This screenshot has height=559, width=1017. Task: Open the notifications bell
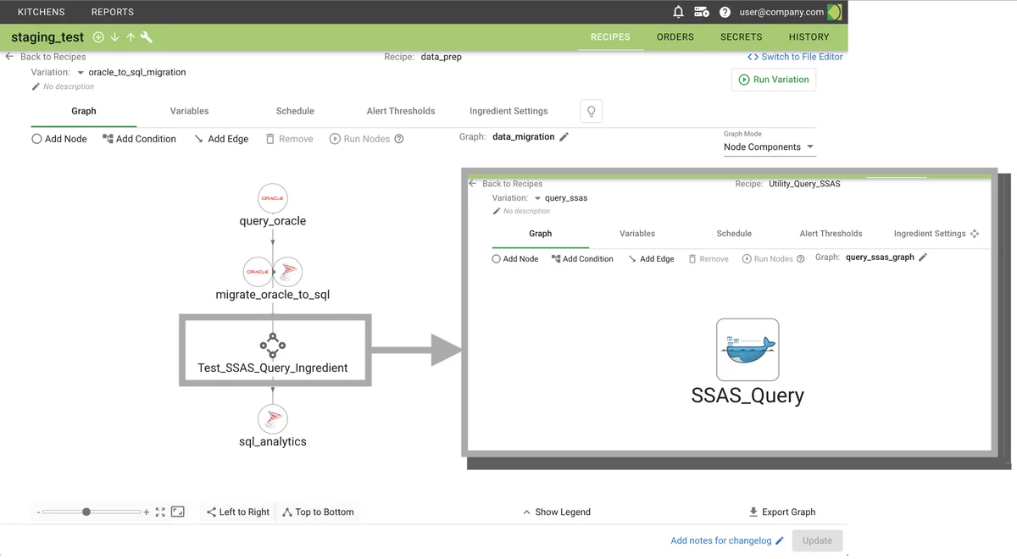click(678, 12)
